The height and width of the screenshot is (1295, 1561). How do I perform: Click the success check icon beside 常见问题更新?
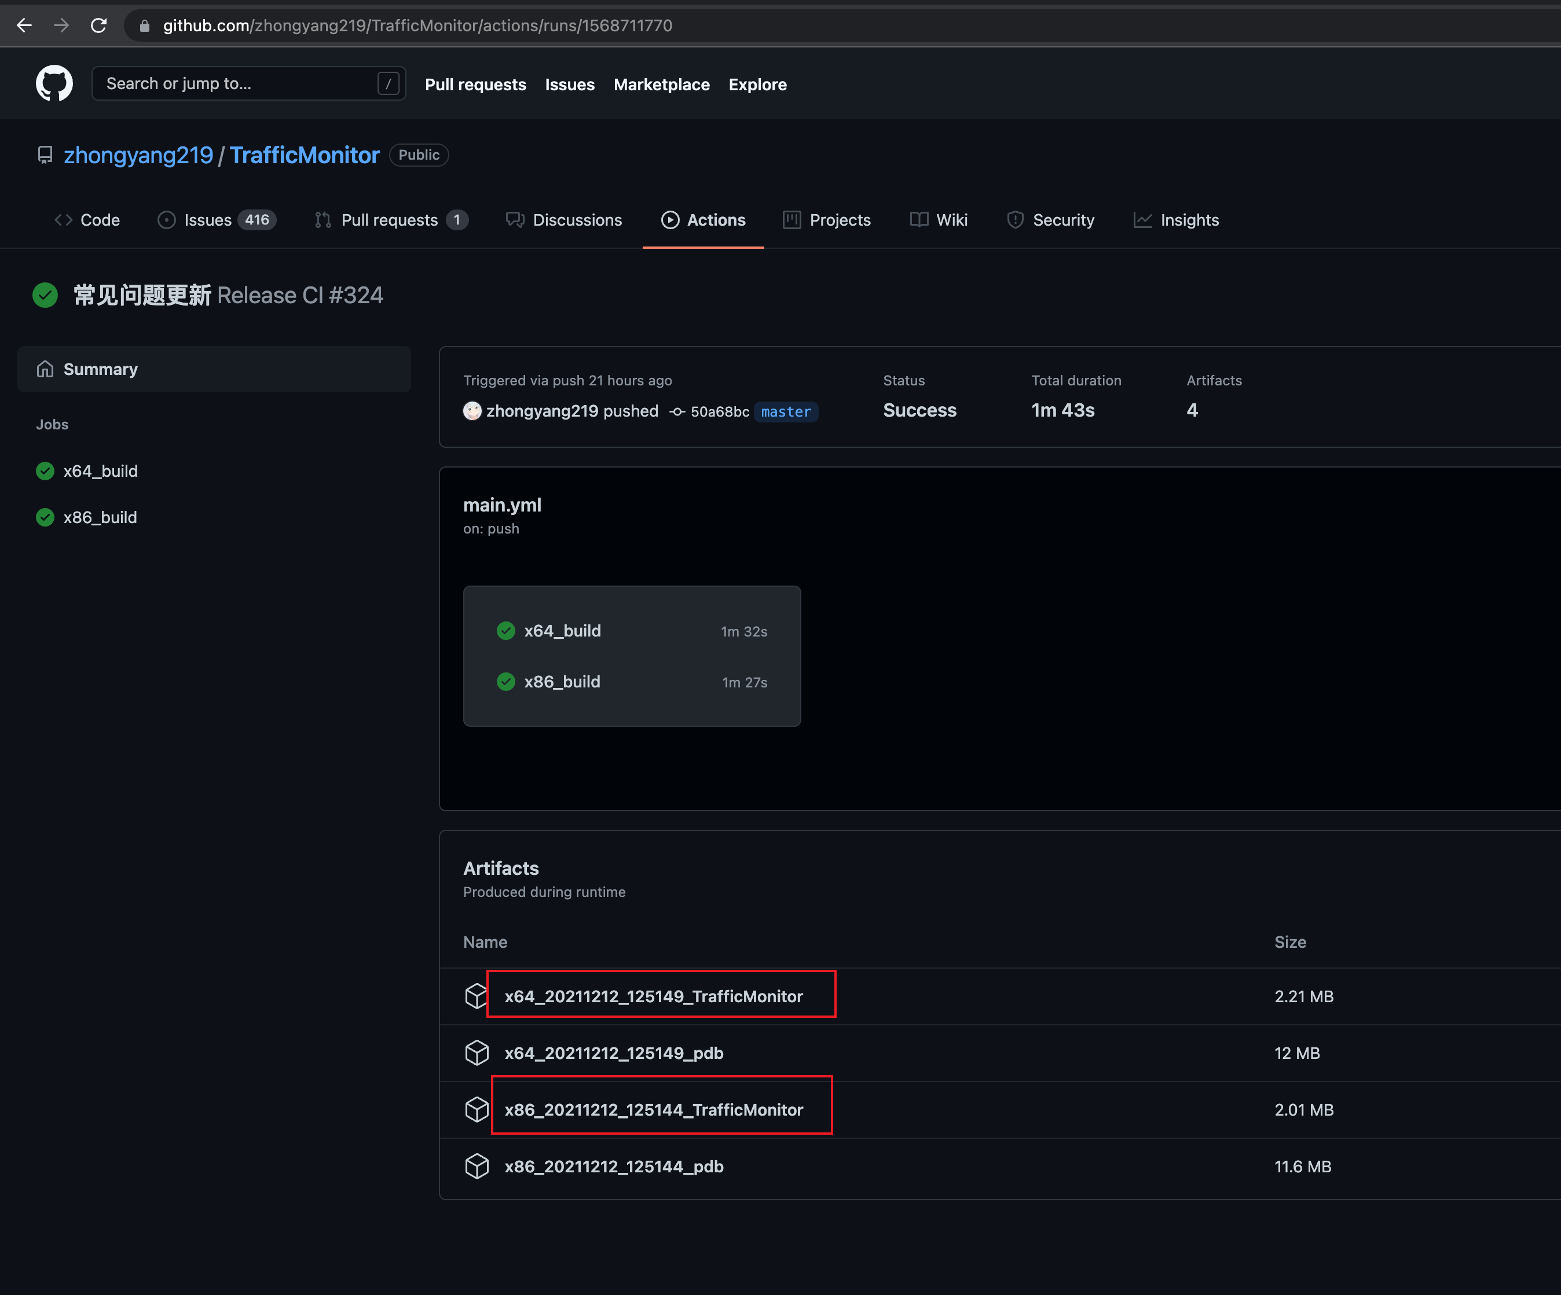tap(45, 295)
